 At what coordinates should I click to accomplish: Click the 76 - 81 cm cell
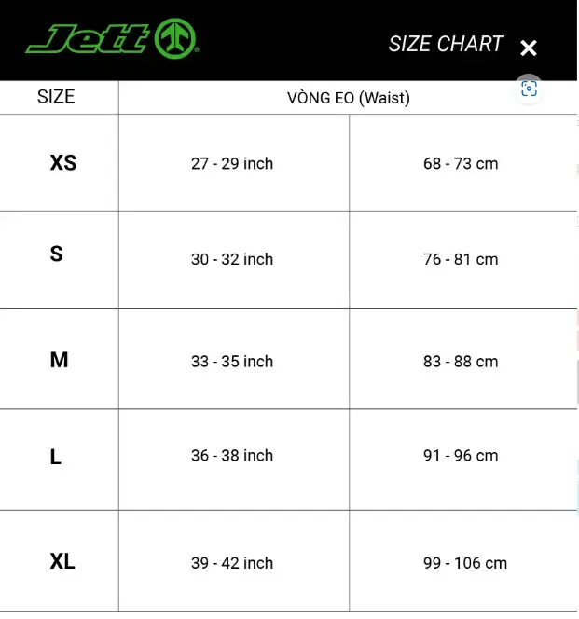point(461,259)
